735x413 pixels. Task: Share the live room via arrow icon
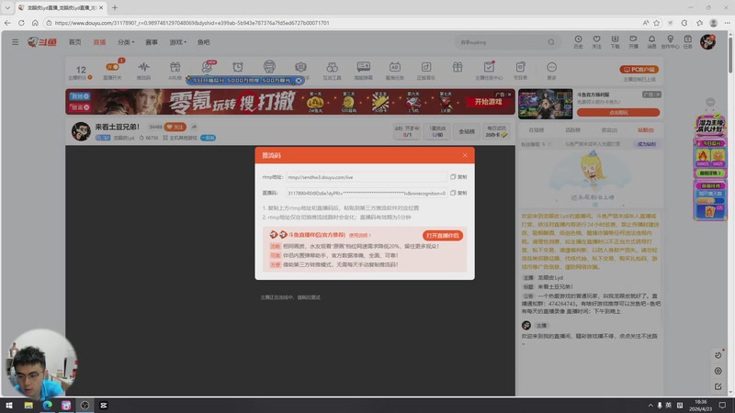[194, 127]
